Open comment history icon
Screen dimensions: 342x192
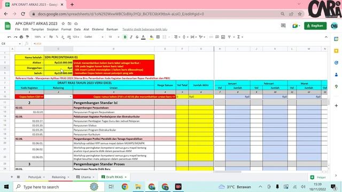[x=283, y=26]
